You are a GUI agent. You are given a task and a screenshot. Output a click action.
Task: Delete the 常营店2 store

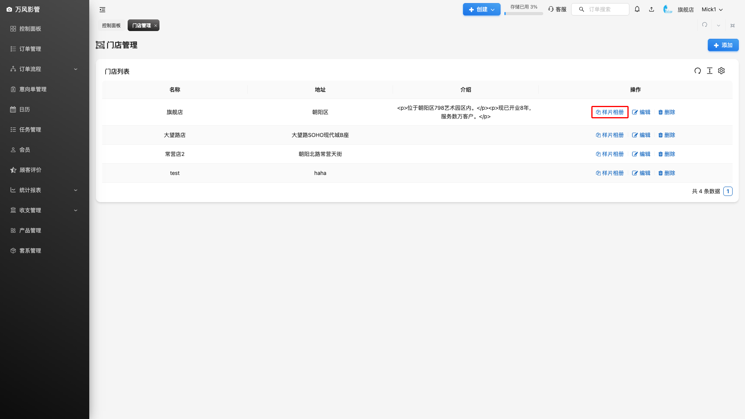667,154
